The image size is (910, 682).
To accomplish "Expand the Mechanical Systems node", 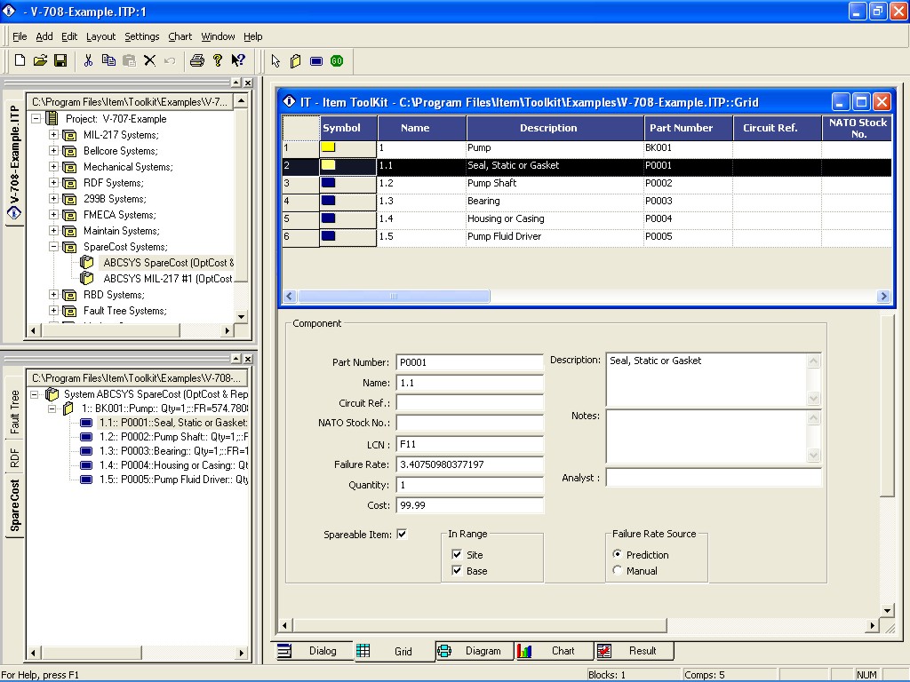I will (53, 166).
